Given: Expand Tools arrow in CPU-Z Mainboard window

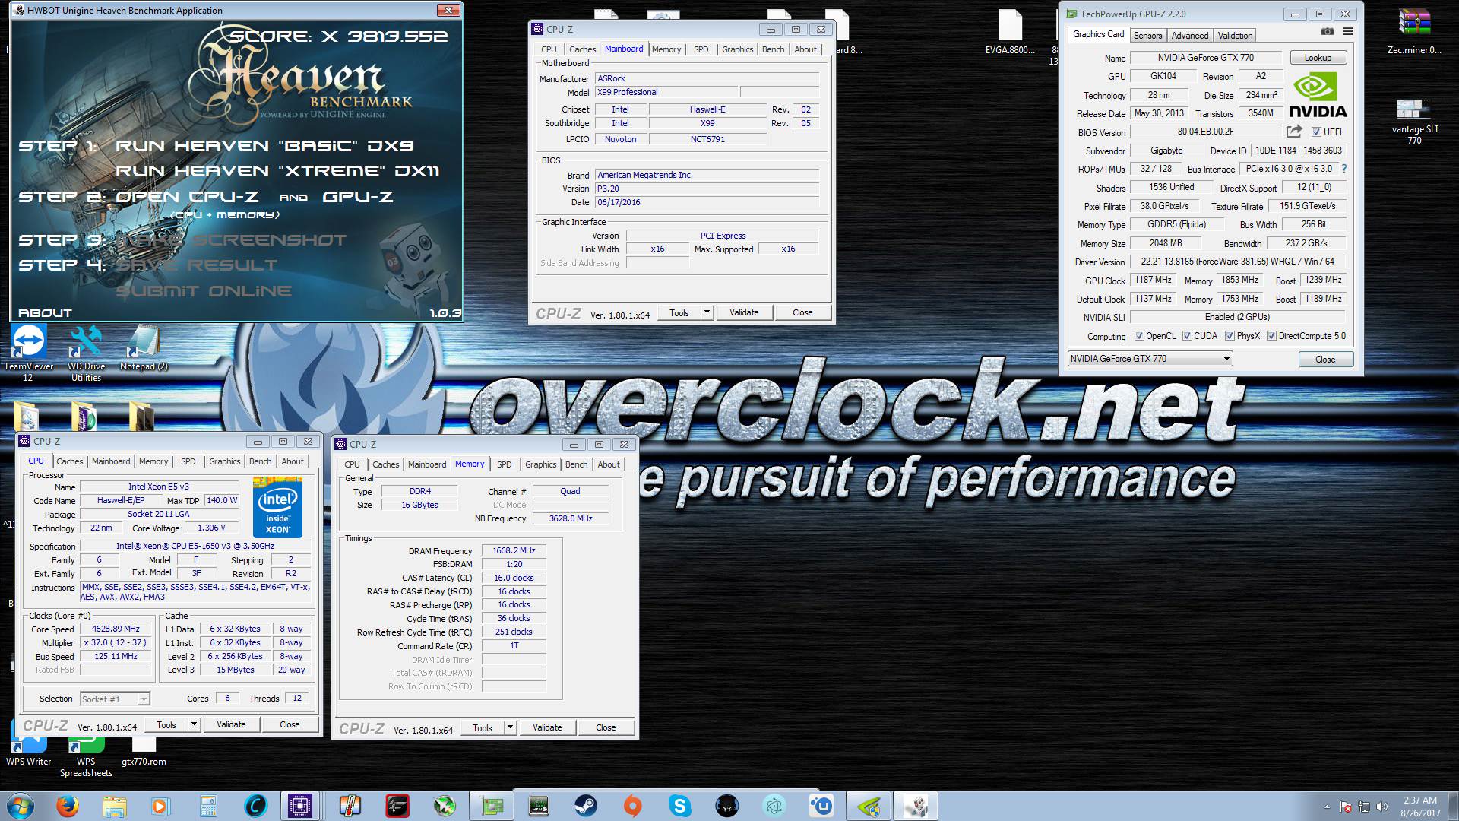Looking at the screenshot, I should [707, 312].
